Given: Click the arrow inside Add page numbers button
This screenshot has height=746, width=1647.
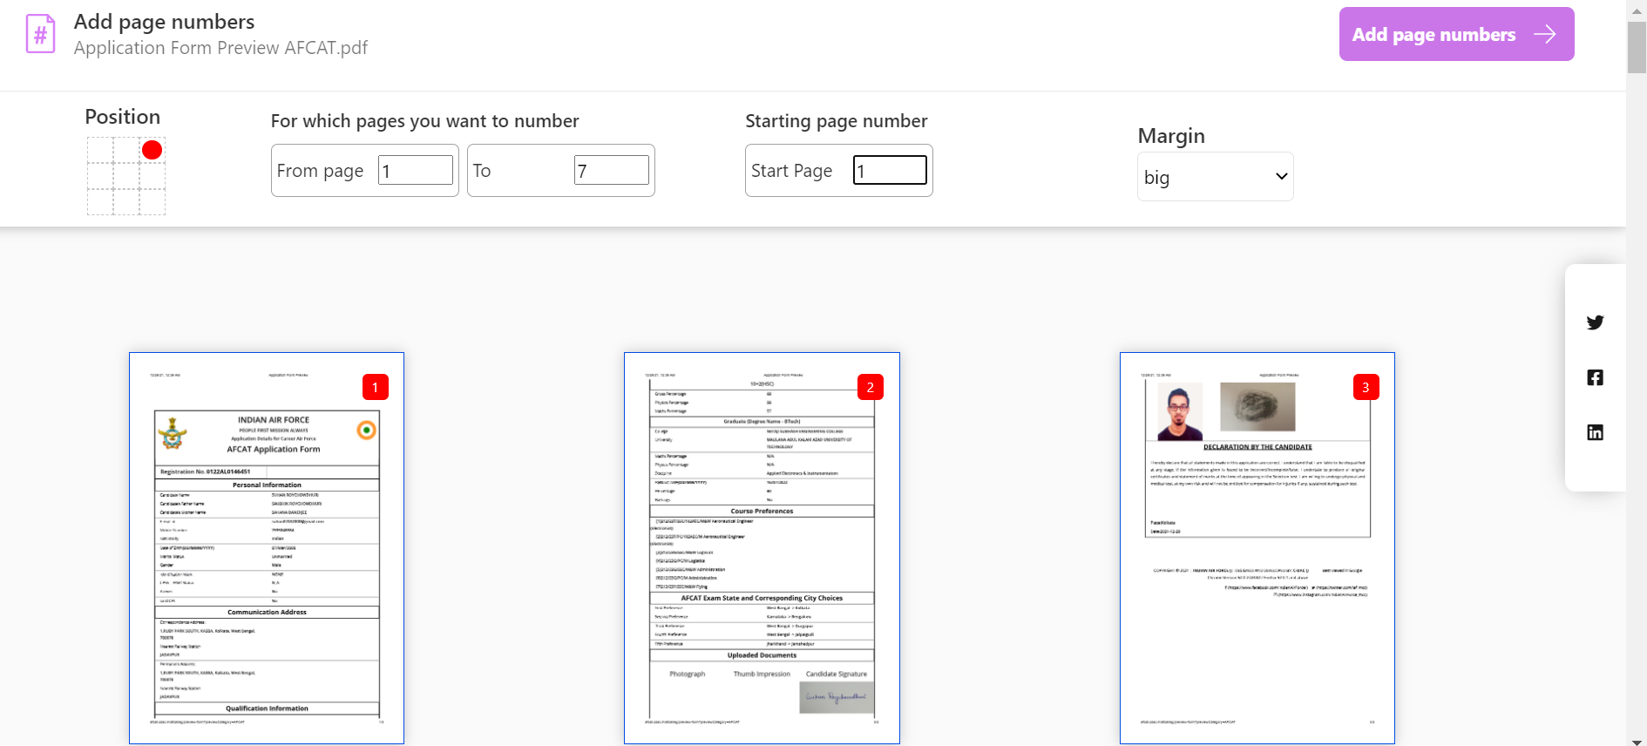Looking at the screenshot, I should 1545,34.
